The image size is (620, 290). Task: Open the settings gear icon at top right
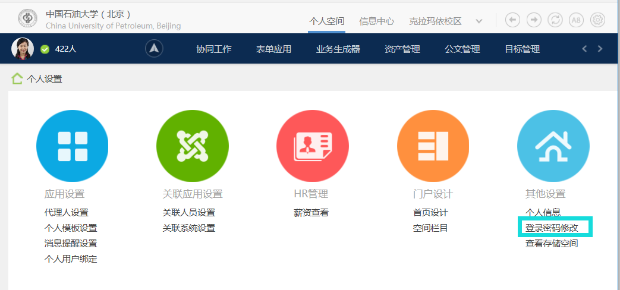click(x=597, y=20)
